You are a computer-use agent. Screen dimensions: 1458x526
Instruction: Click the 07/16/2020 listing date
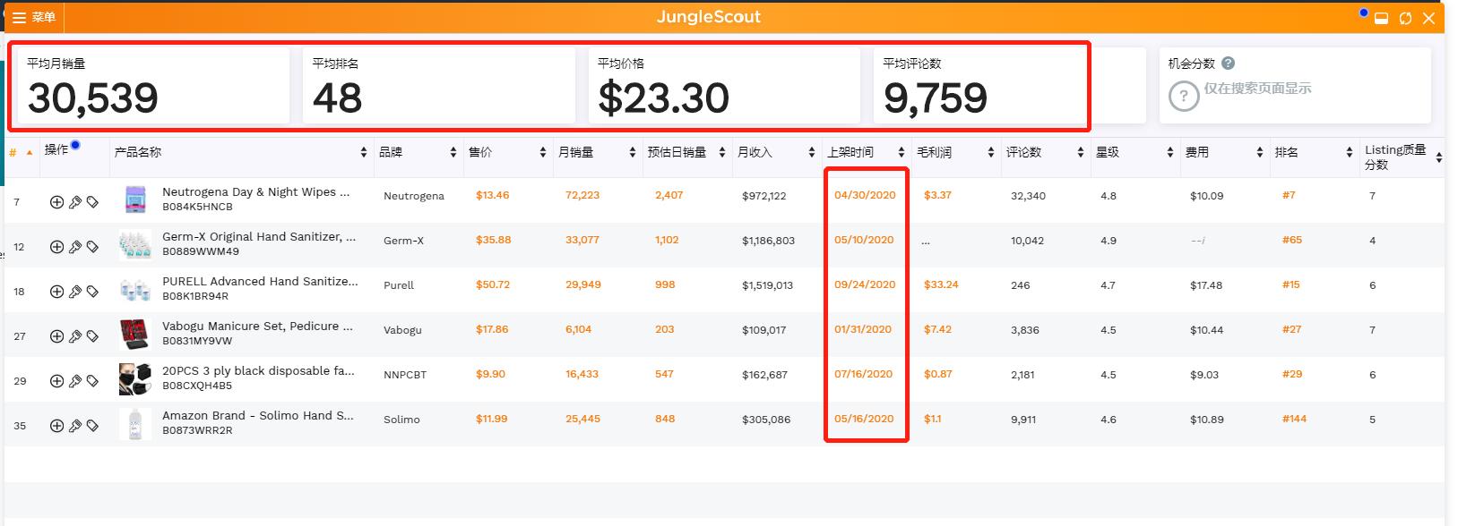[x=863, y=374]
